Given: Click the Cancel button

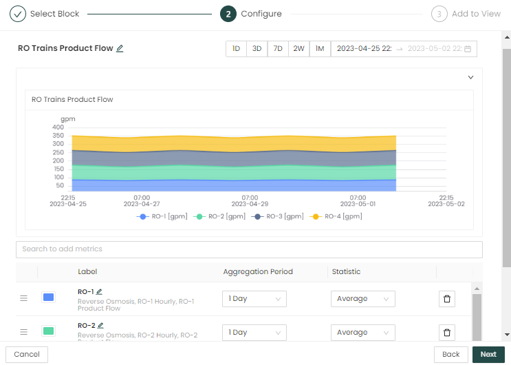Looking at the screenshot, I should [27, 355].
